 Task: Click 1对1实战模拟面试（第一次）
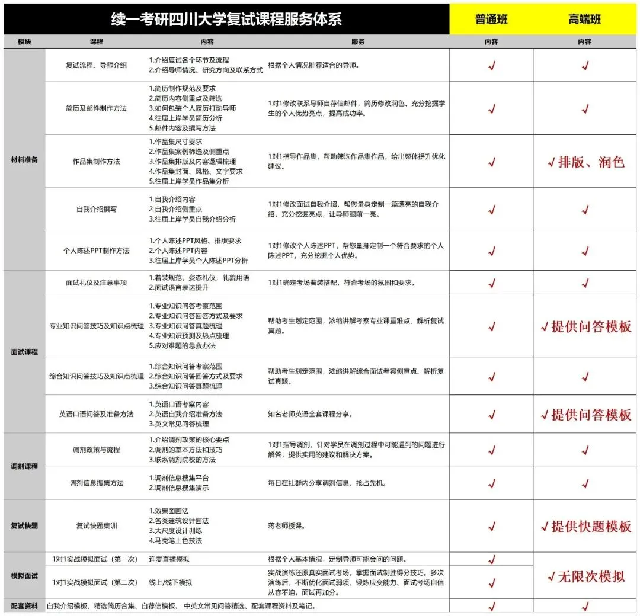tap(95, 559)
